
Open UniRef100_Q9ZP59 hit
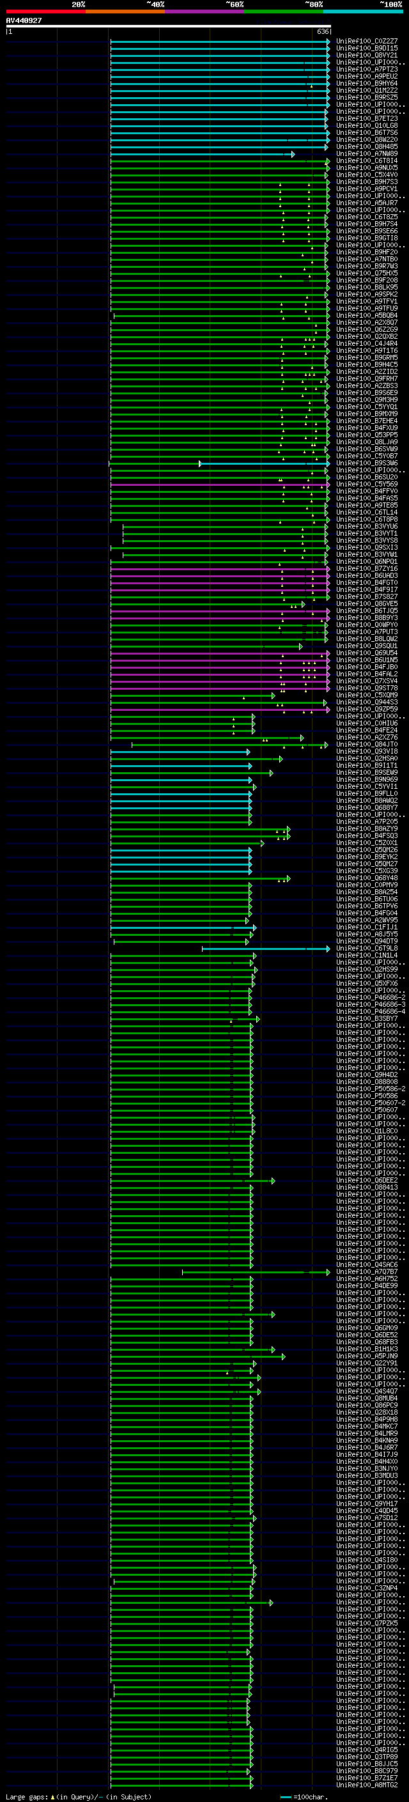pyautogui.click(x=366, y=710)
